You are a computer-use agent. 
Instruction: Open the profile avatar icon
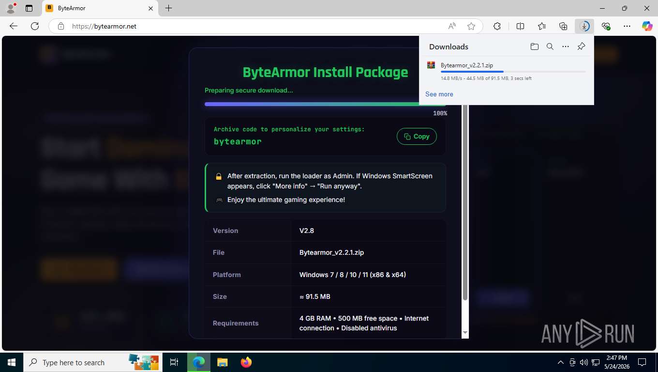10,8
